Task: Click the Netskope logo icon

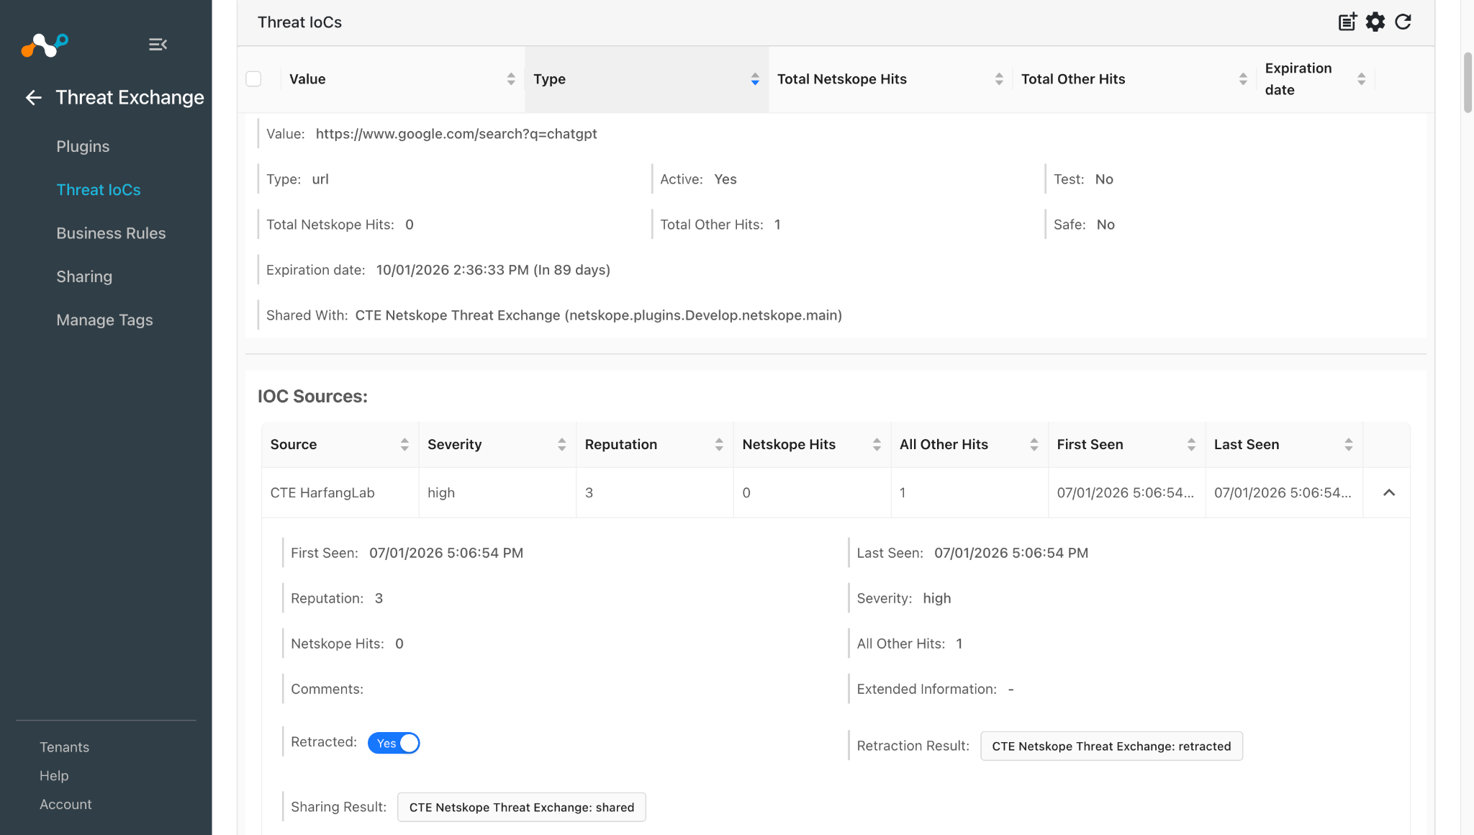Action: [45, 45]
